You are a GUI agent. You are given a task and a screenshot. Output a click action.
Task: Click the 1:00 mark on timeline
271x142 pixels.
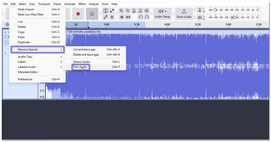(x=106, y=24)
